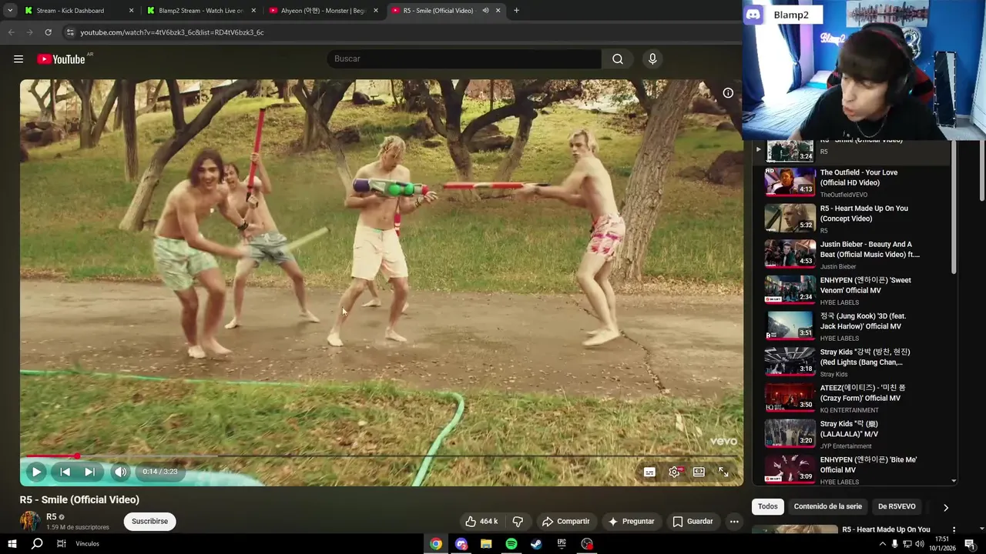Screen dimensions: 986x554
Task: Go back in browser history
Action: pyautogui.click(x=11, y=32)
